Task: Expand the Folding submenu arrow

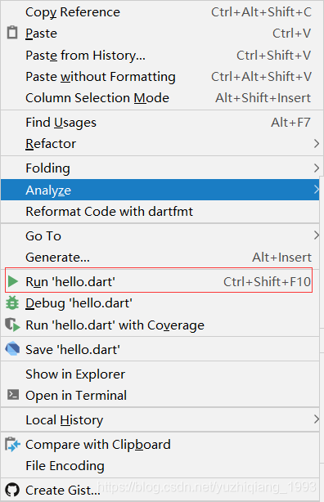Action: coord(317,168)
